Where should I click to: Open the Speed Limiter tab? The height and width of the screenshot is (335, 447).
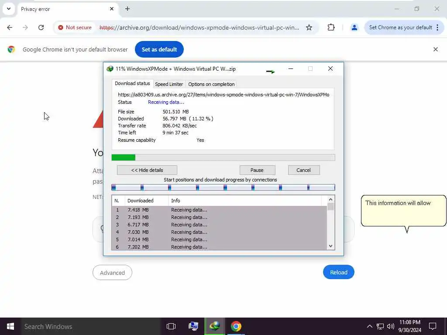(169, 84)
